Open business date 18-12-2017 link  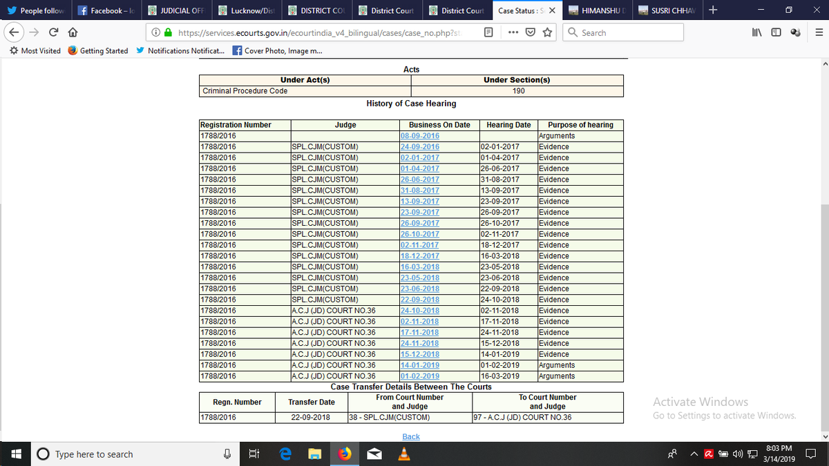[420, 256]
